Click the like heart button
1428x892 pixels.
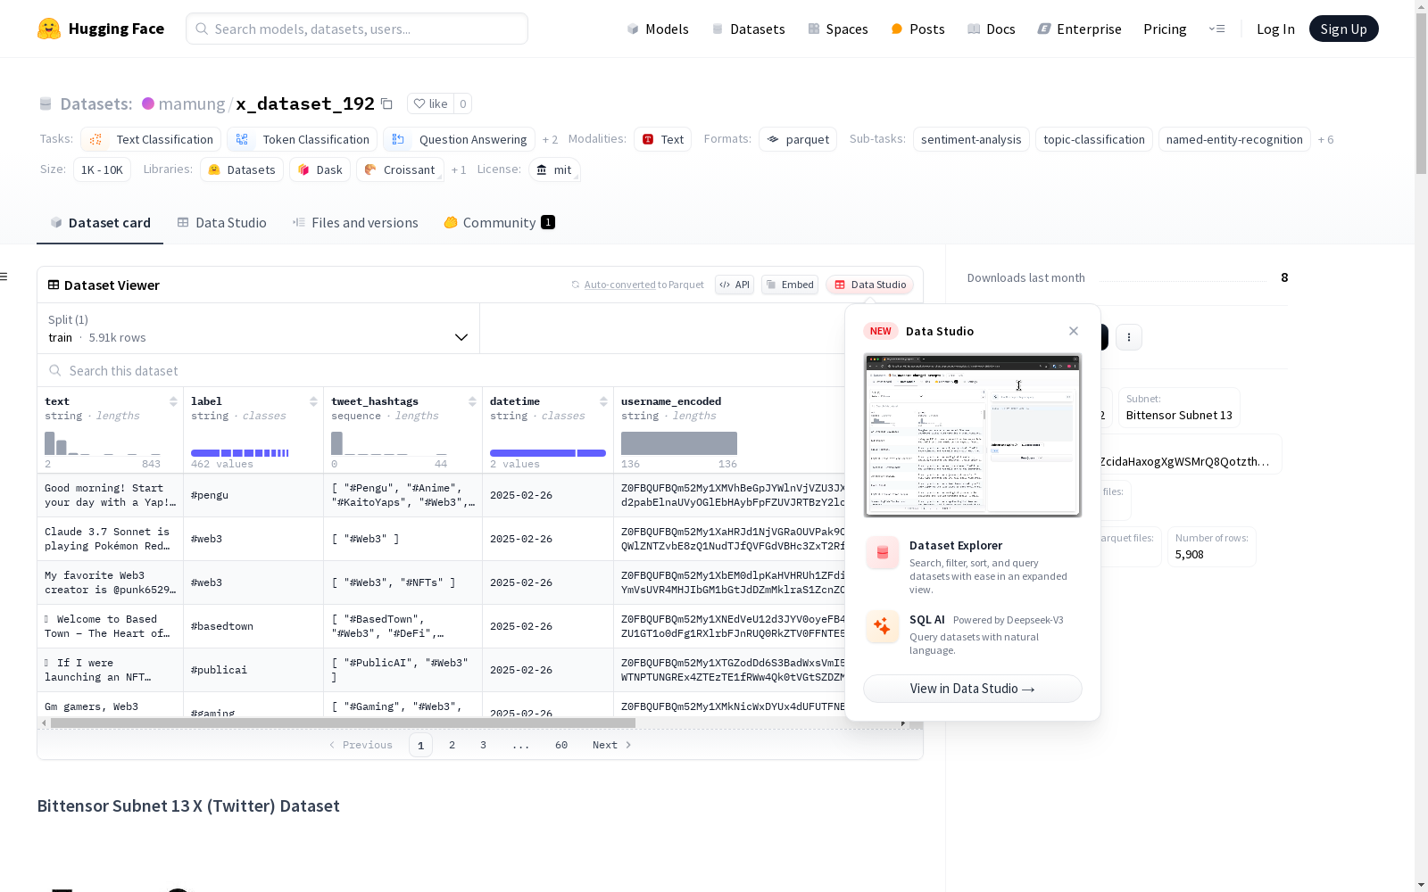tap(430, 103)
